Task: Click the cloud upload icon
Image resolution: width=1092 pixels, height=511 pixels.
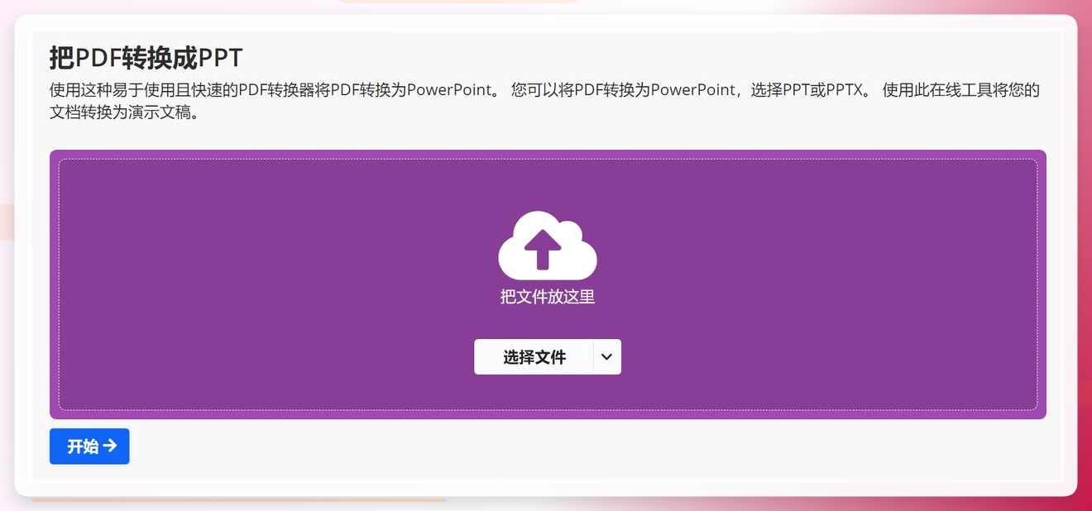Action: pyautogui.click(x=548, y=246)
